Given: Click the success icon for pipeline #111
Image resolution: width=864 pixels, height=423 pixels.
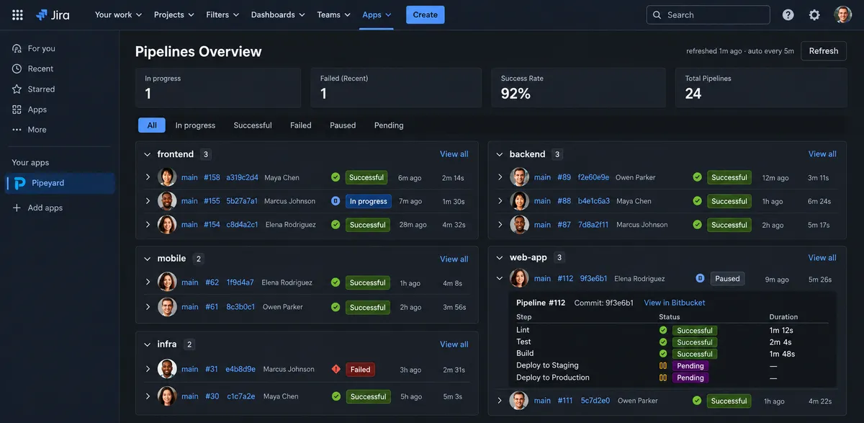Looking at the screenshot, I should tap(697, 401).
